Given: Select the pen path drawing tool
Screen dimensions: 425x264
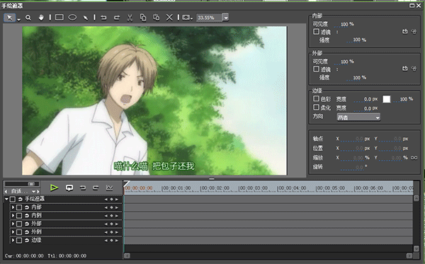Looking at the screenshot, I should coord(86,18).
